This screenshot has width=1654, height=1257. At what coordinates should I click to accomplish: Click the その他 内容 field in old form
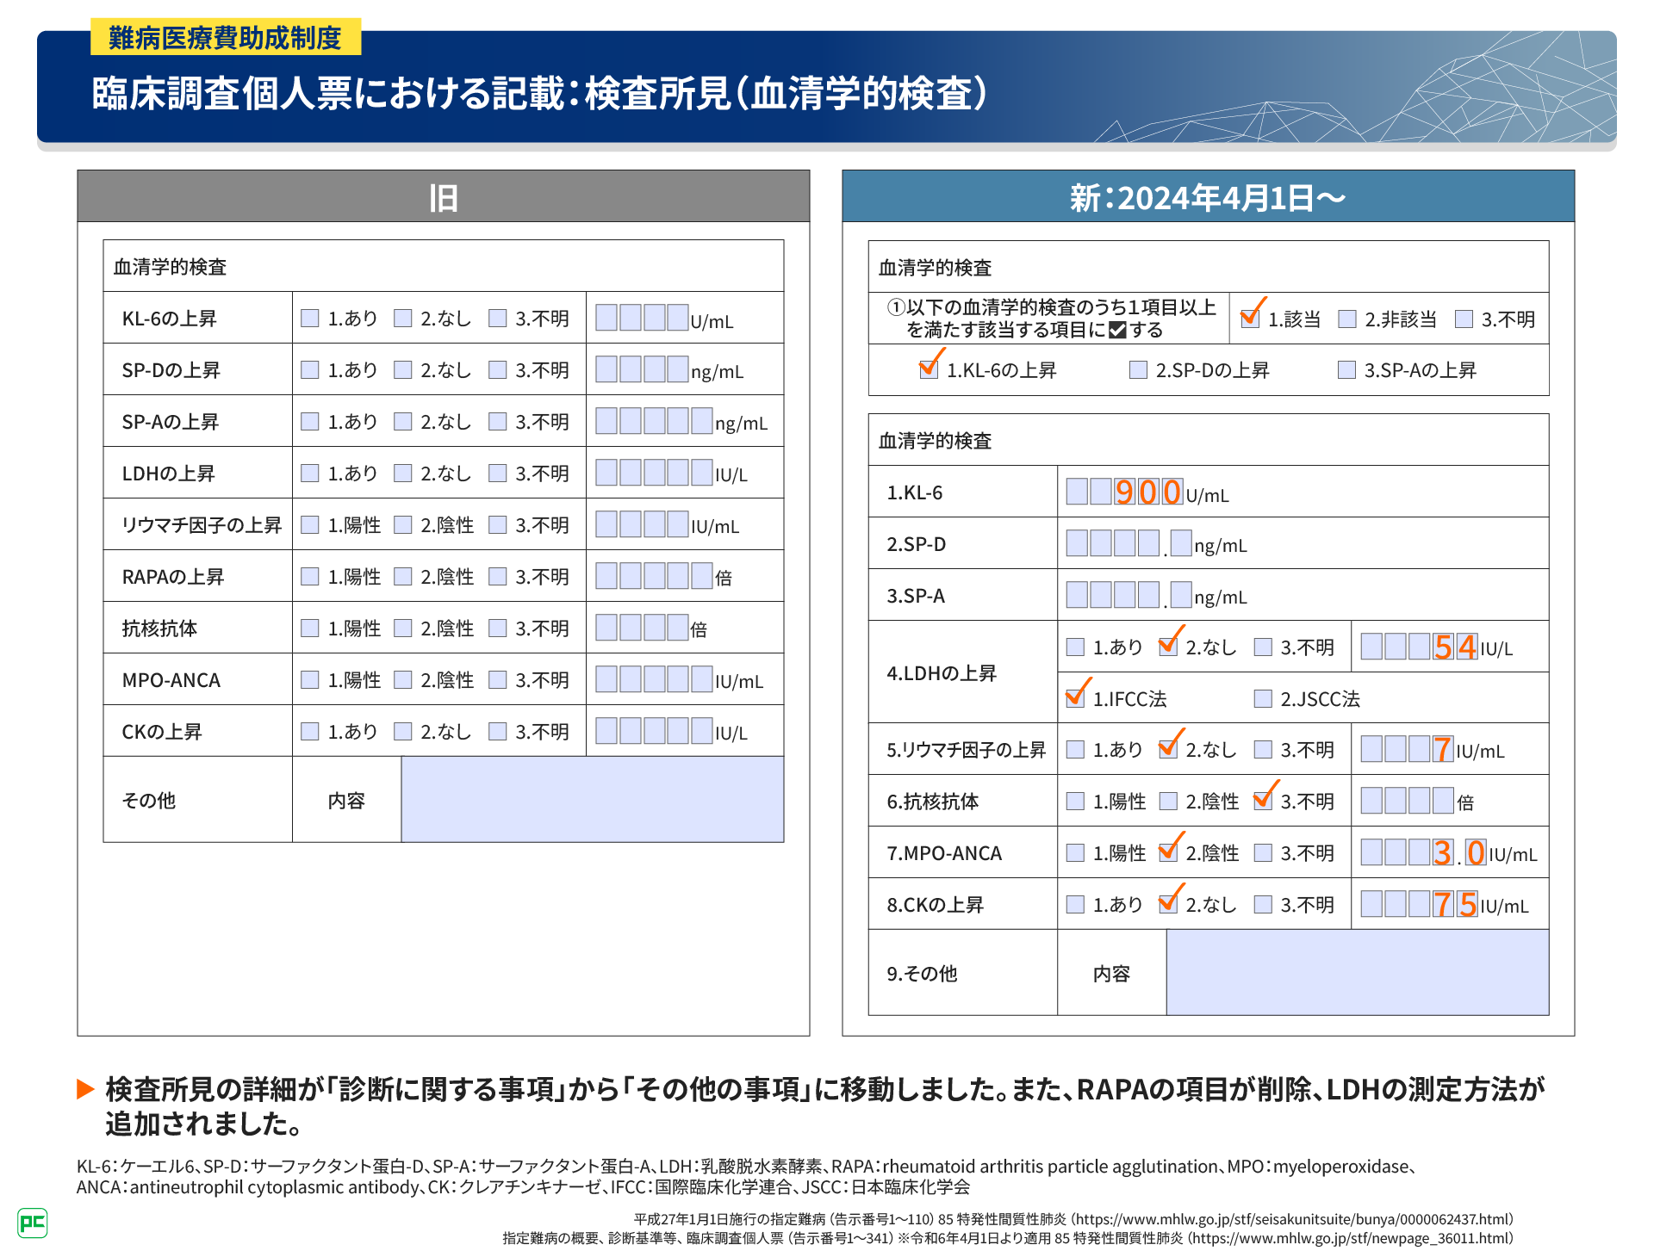pyautogui.click(x=592, y=800)
